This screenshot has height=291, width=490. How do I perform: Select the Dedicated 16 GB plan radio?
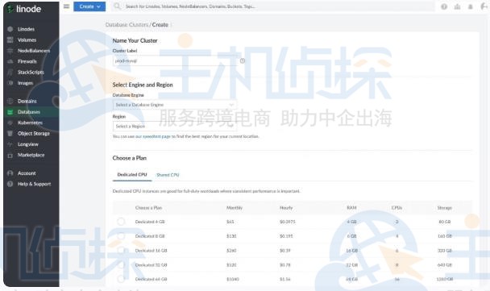coord(121,251)
